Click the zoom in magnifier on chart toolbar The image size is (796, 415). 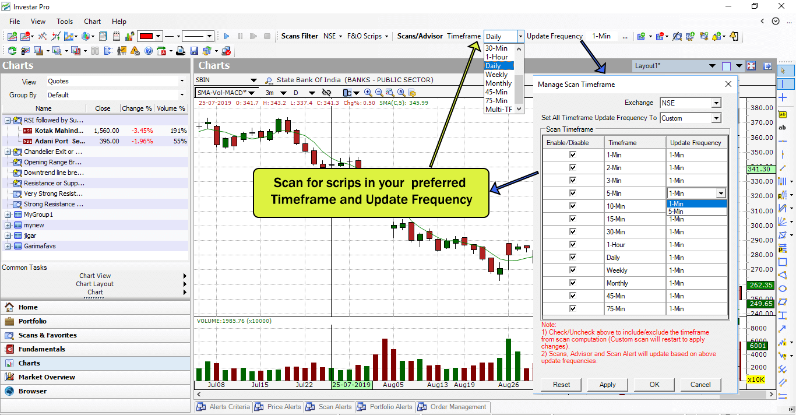[368, 93]
